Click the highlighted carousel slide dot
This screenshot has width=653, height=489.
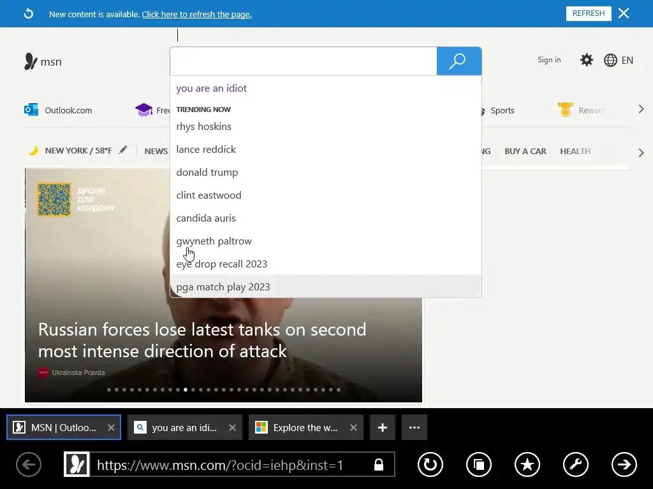click(186, 390)
